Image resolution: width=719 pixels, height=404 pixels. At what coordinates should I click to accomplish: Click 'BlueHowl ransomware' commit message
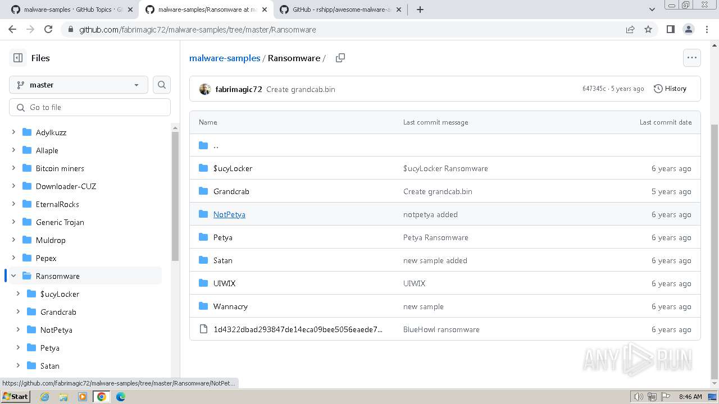pos(442,329)
